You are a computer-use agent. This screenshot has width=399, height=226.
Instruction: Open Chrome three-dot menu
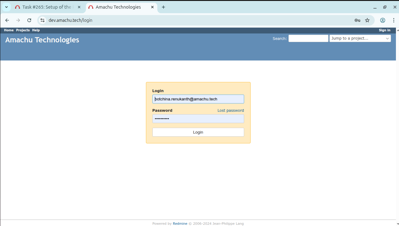click(394, 20)
